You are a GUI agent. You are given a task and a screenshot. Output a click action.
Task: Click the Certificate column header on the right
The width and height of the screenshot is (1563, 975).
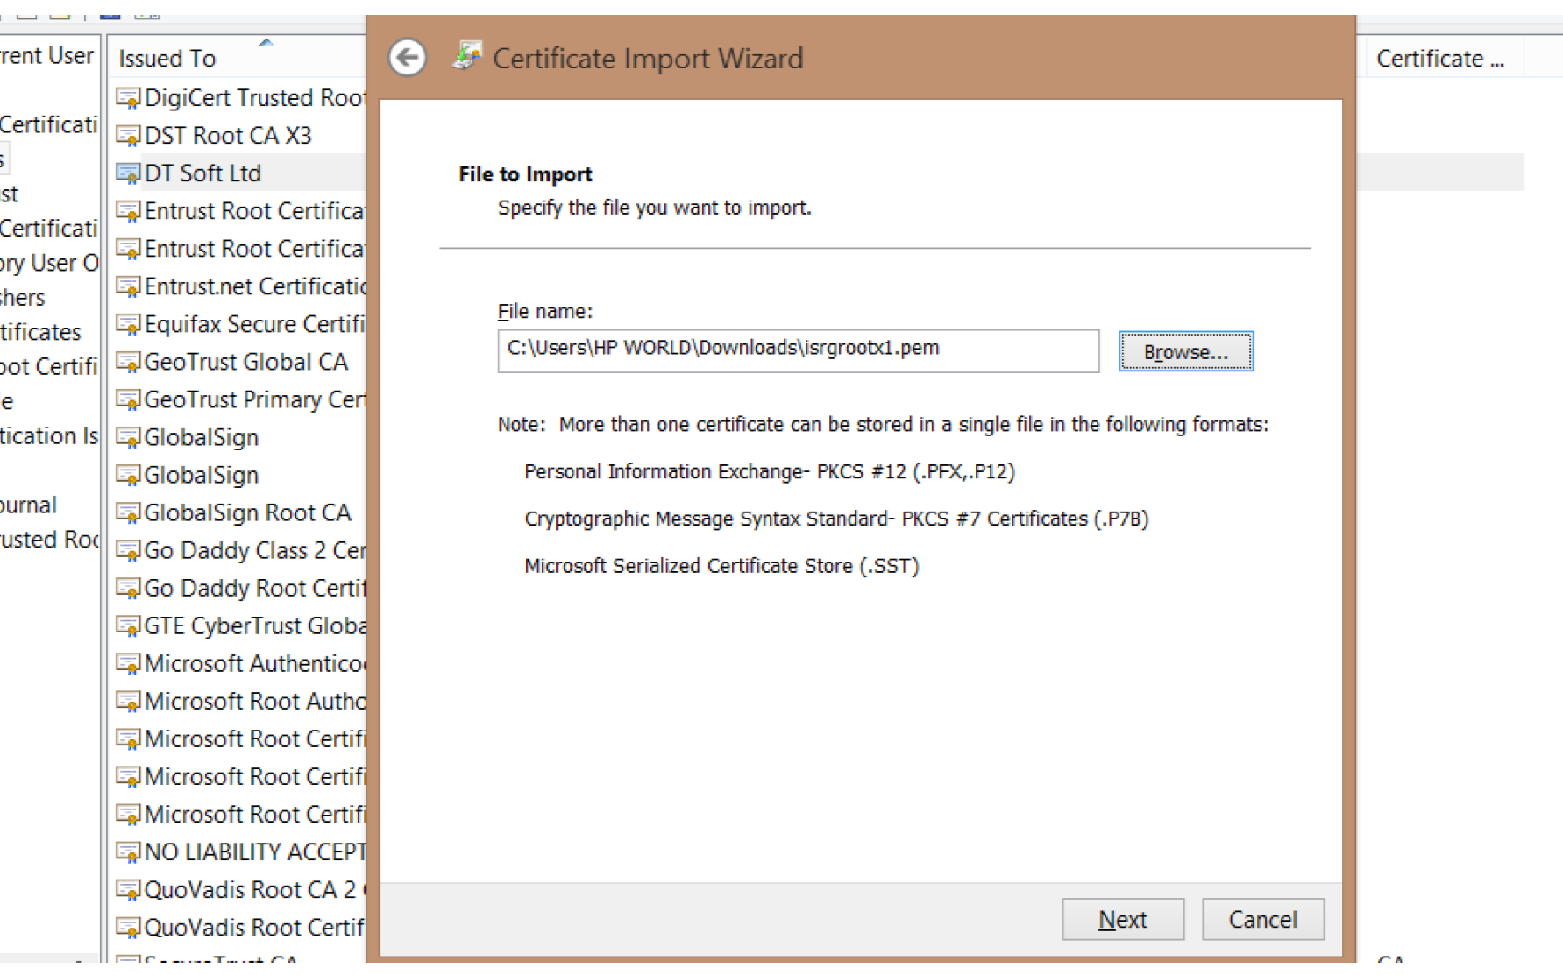[1439, 59]
